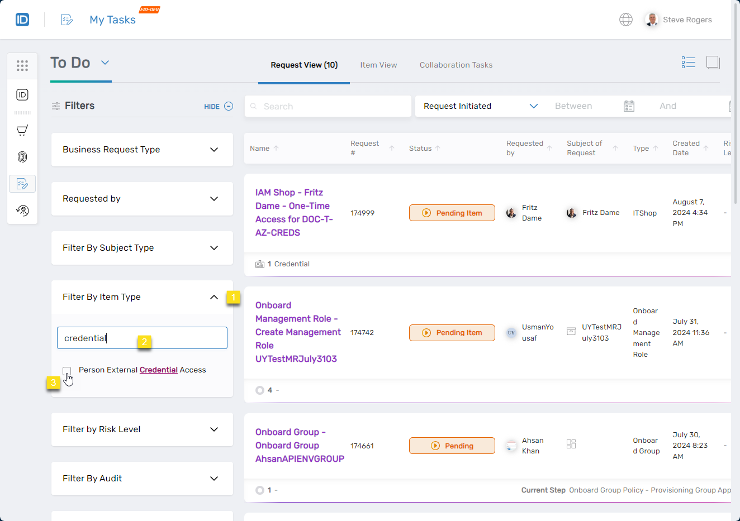Image resolution: width=740 pixels, height=521 pixels.
Task: Switch to list view using the list icon
Action: pyautogui.click(x=689, y=62)
